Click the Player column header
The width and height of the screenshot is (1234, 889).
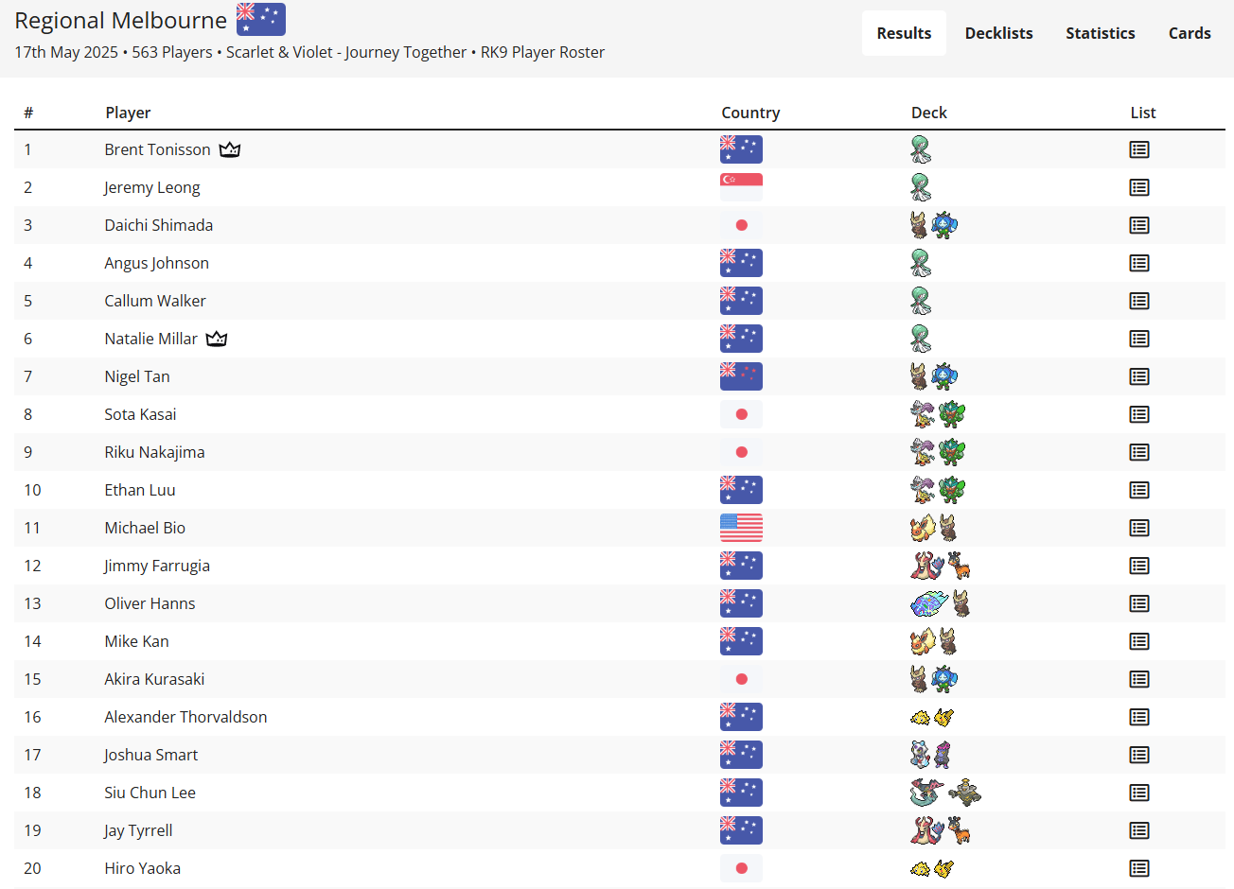(128, 113)
